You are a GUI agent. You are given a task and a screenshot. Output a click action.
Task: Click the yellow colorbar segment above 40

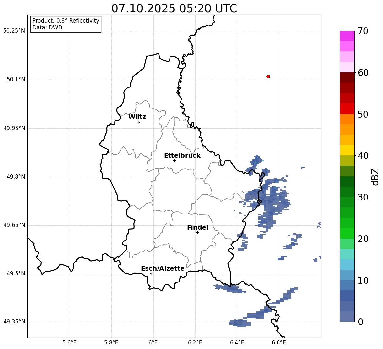tap(347, 150)
